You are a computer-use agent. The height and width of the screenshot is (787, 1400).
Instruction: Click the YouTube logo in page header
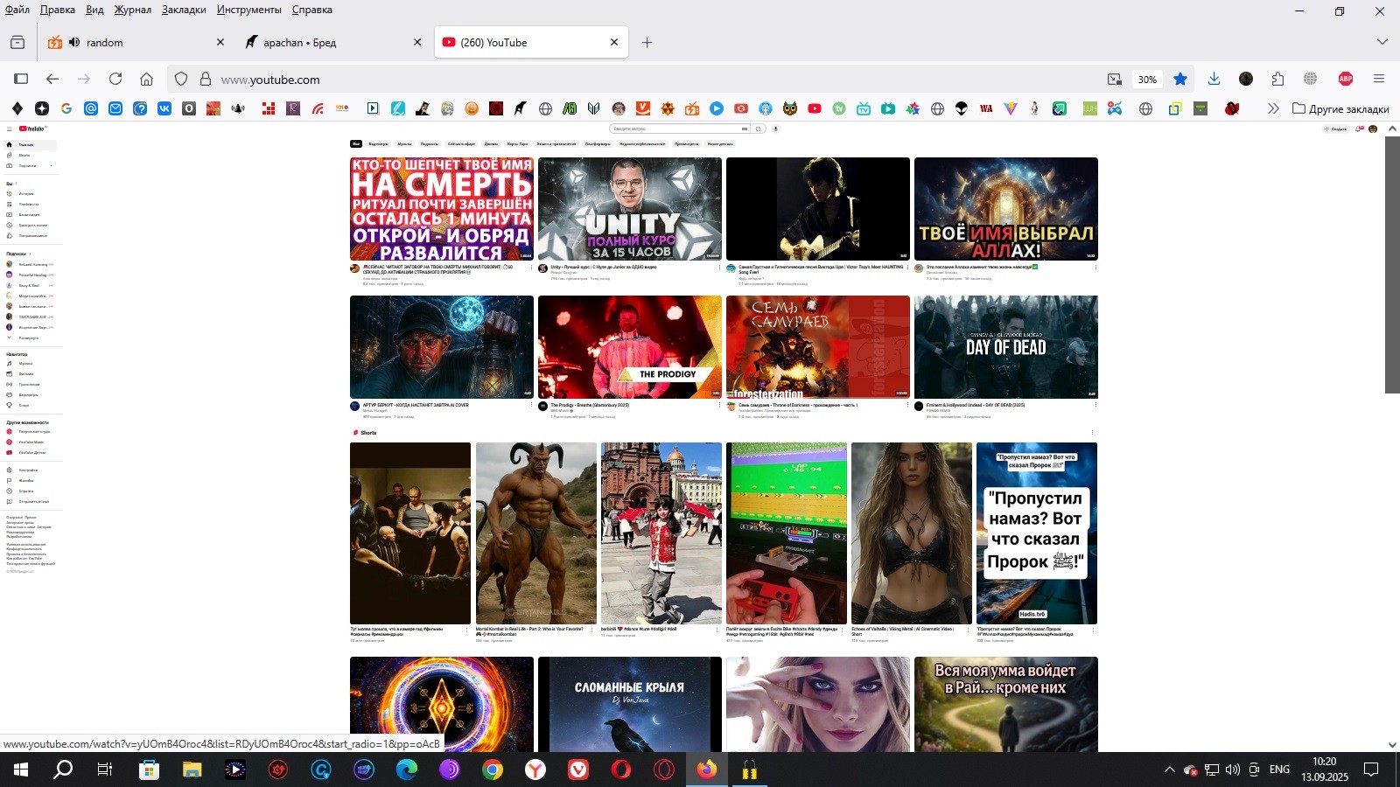pos(32,129)
